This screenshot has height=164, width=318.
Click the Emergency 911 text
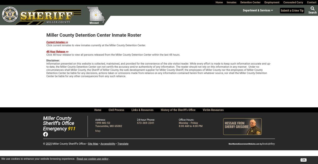[x=59, y=129]
